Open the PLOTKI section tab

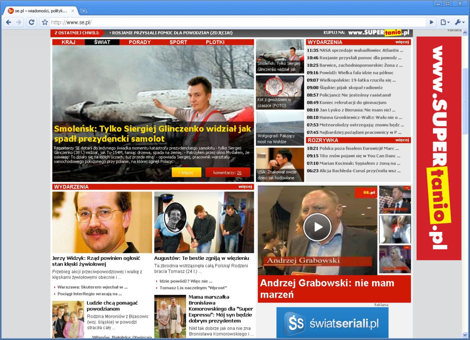click(x=215, y=42)
